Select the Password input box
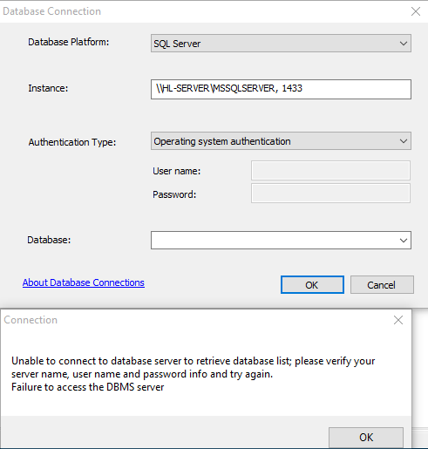The height and width of the screenshot is (449, 428). (330, 194)
